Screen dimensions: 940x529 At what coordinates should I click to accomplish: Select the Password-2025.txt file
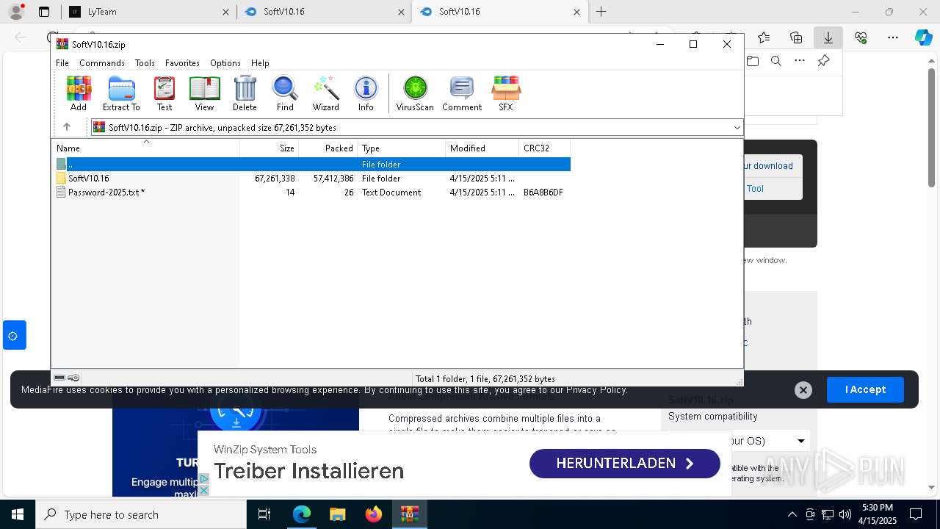[312, 192]
